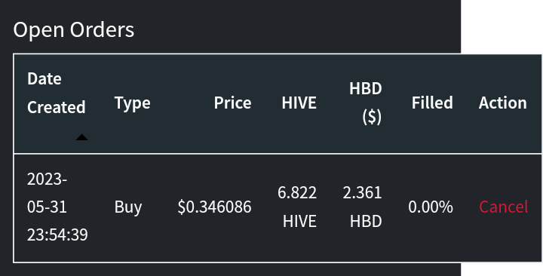Click the Open Orders heading
This screenshot has height=276, width=543.
(x=73, y=29)
